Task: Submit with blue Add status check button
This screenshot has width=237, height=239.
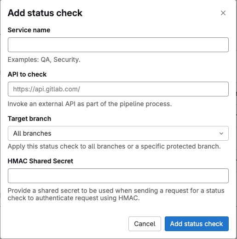Action: pyautogui.click(x=197, y=224)
